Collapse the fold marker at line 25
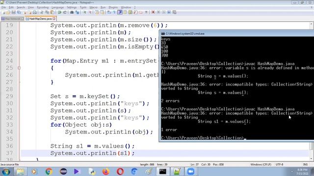Screen dimensions: 314x176 pyautogui.click(x=19, y=68)
